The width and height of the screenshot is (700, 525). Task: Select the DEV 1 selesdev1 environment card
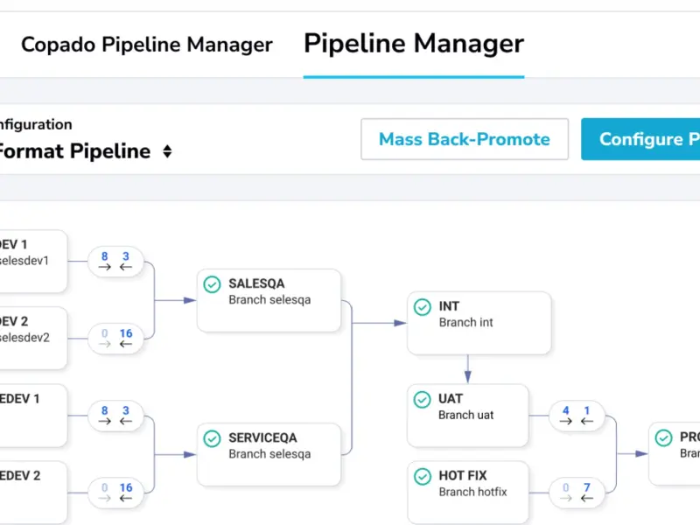(x=33, y=261)
